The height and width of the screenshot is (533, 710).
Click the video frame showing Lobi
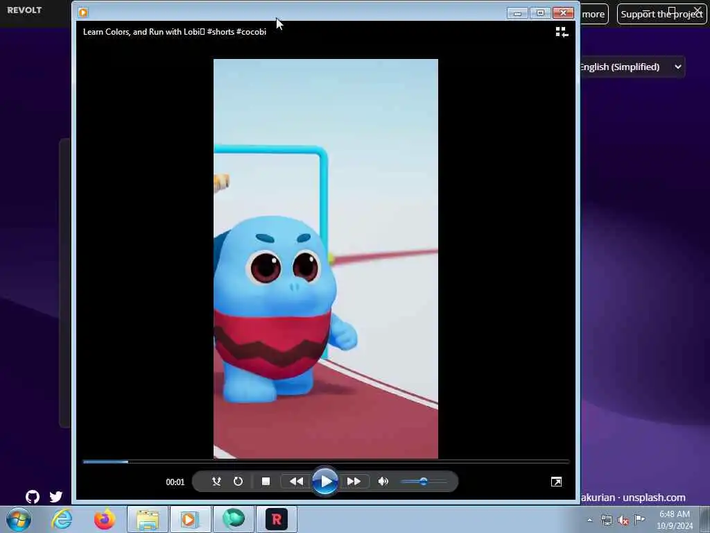[x=326, y=259]
